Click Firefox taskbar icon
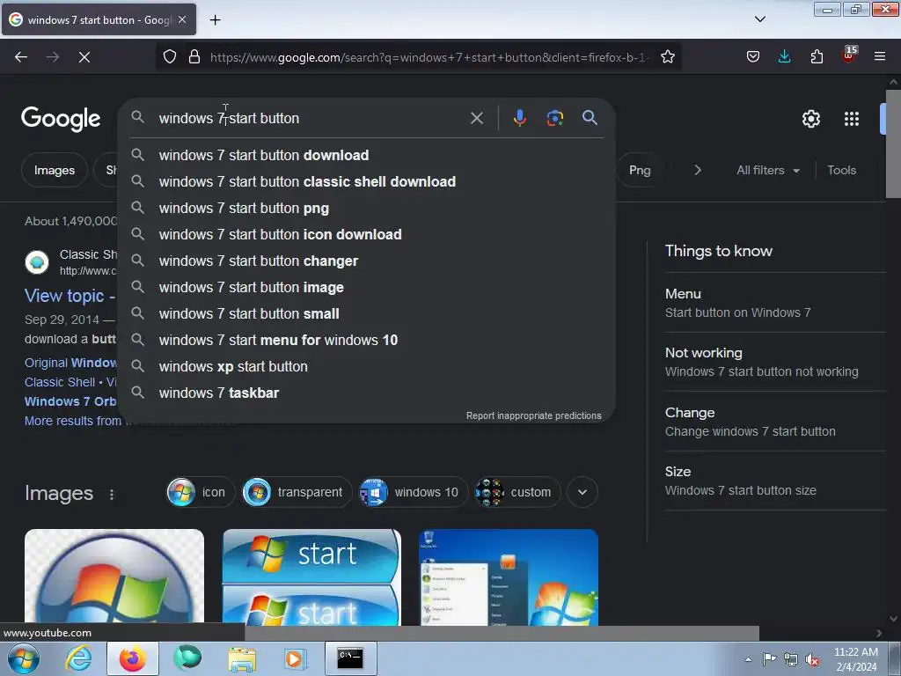 tap(132, 658)
